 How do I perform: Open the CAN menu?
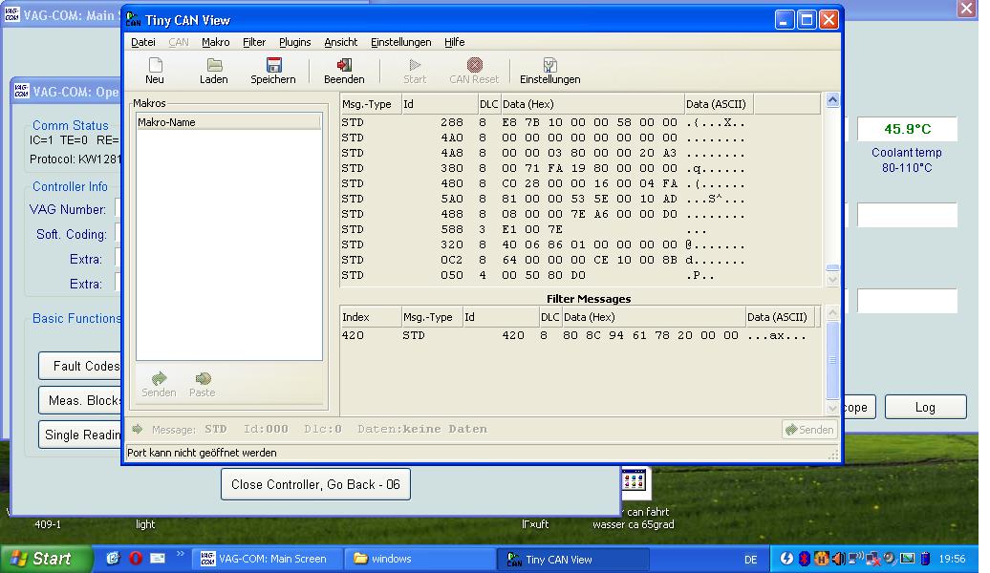pos(179,42)
